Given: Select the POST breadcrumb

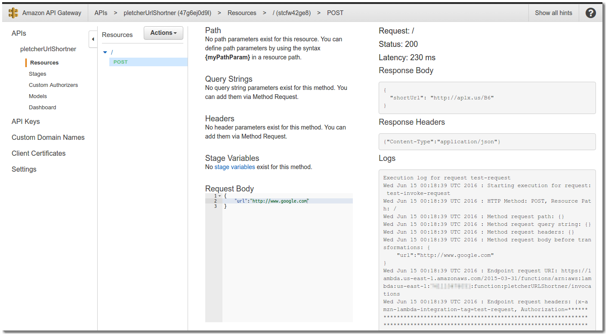Looking at the screenshot, I should pos(335,13).
